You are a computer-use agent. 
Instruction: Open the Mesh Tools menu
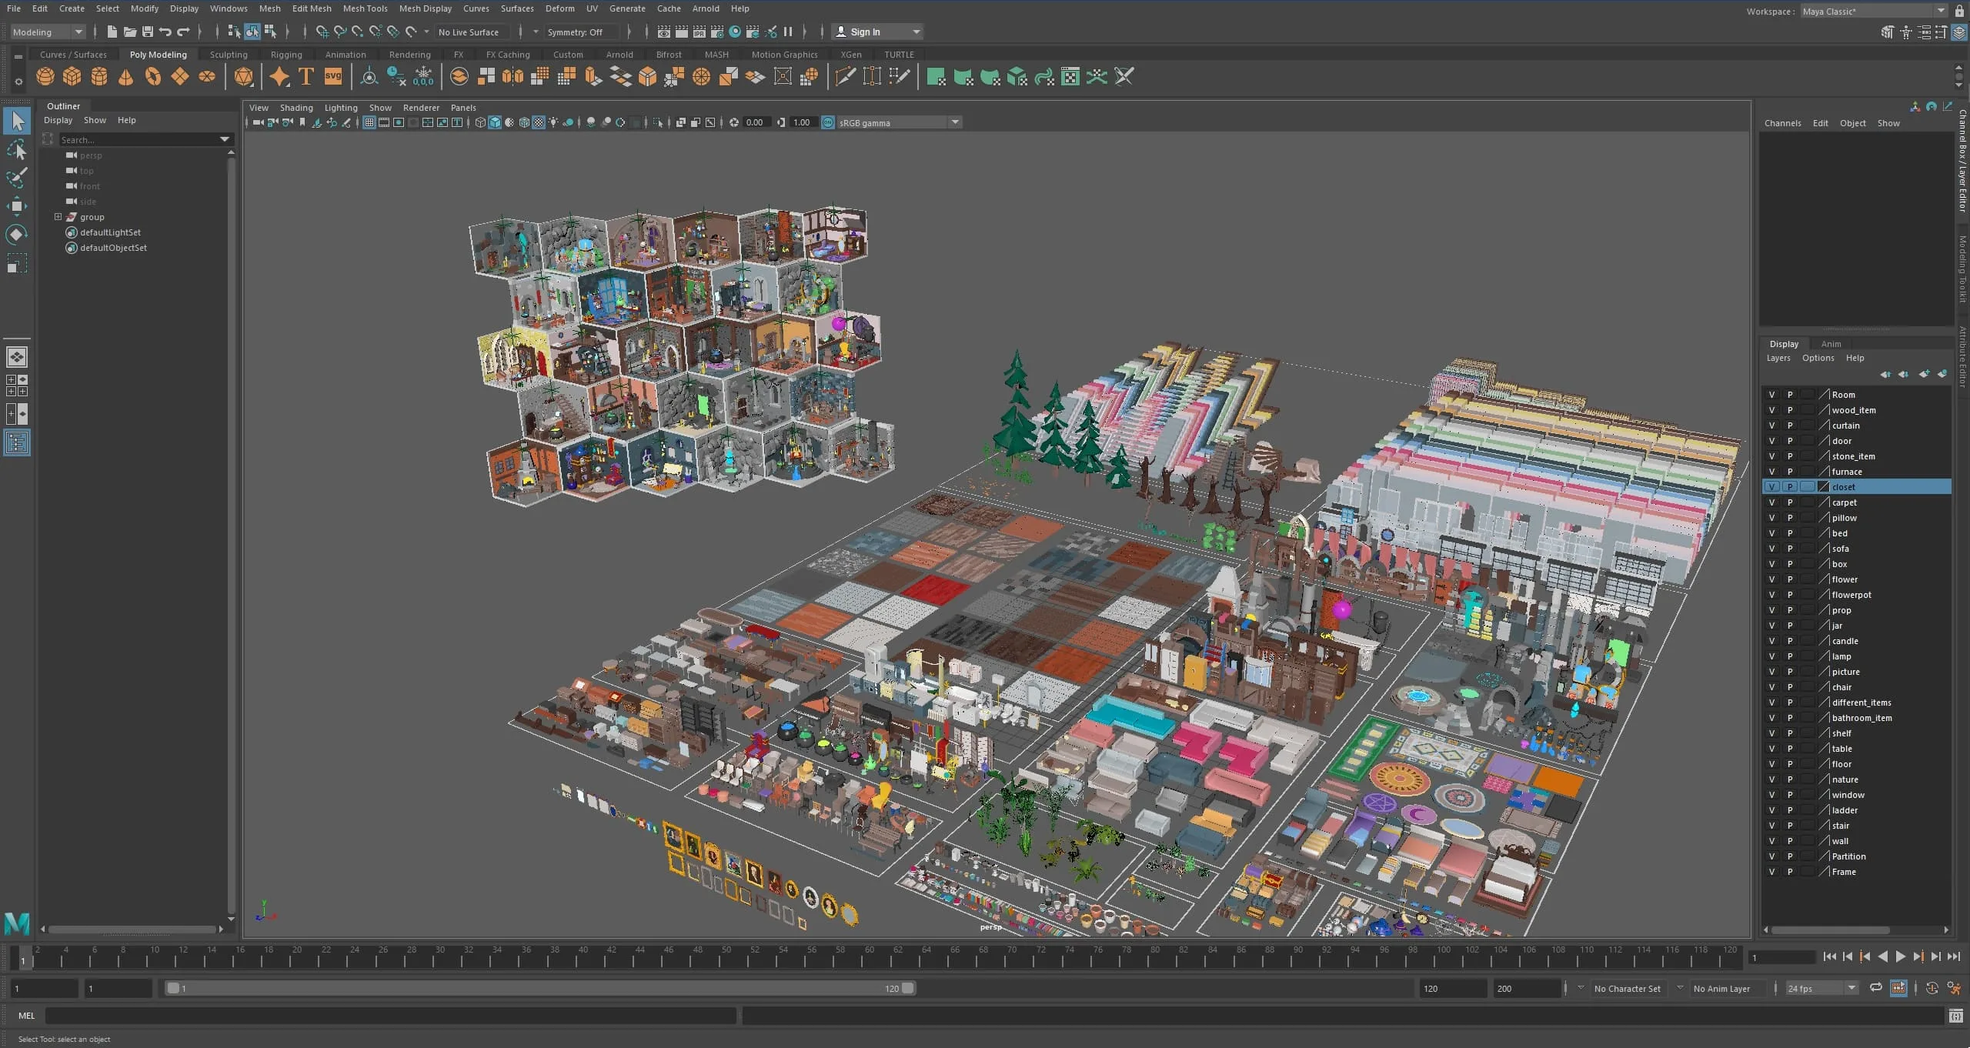point(365,8)
